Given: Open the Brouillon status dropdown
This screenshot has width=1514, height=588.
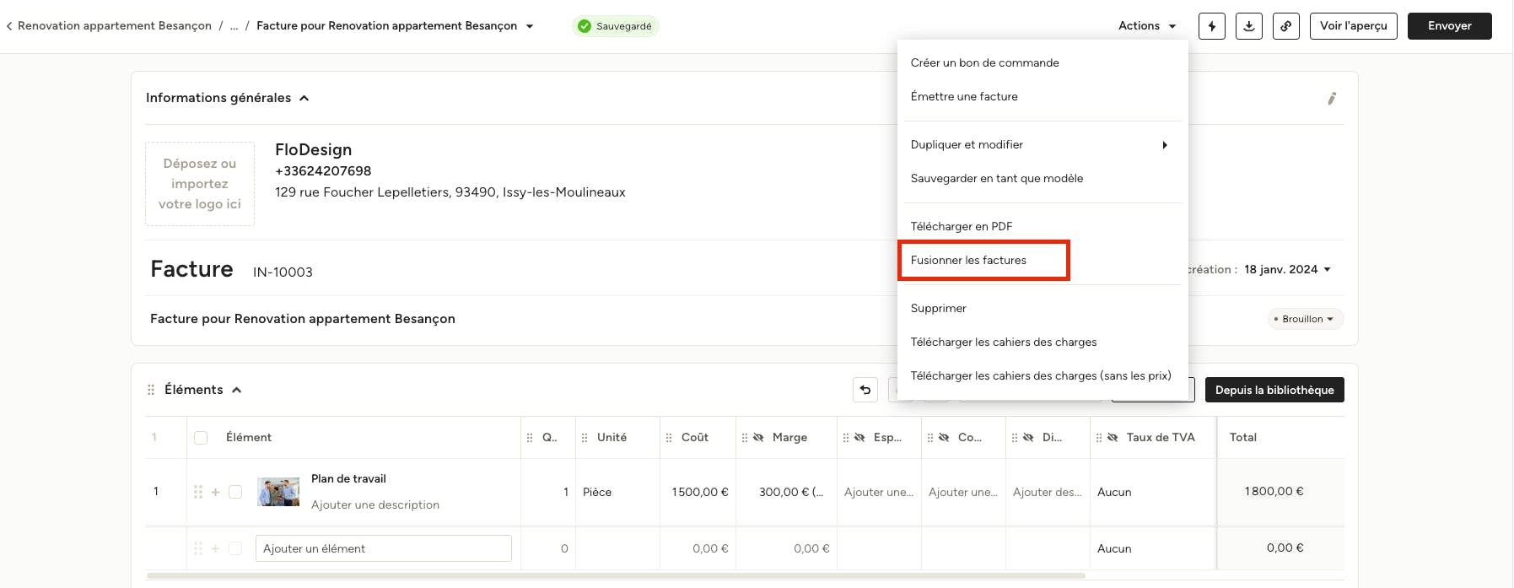Looking at the screenshot, I should pos(1305,319).
